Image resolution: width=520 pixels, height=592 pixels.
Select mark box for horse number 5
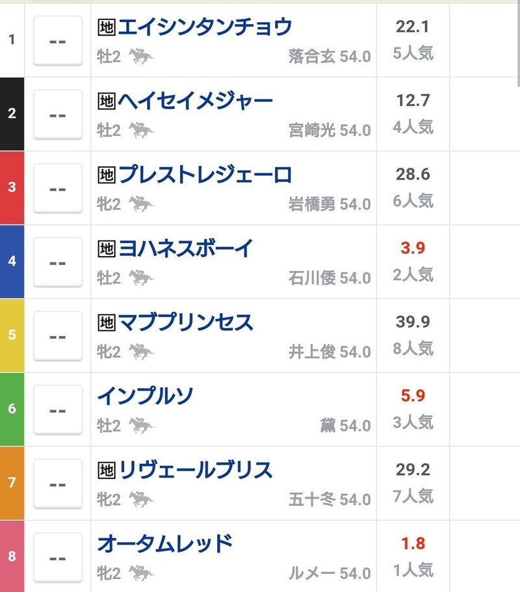tap(58, 336)
